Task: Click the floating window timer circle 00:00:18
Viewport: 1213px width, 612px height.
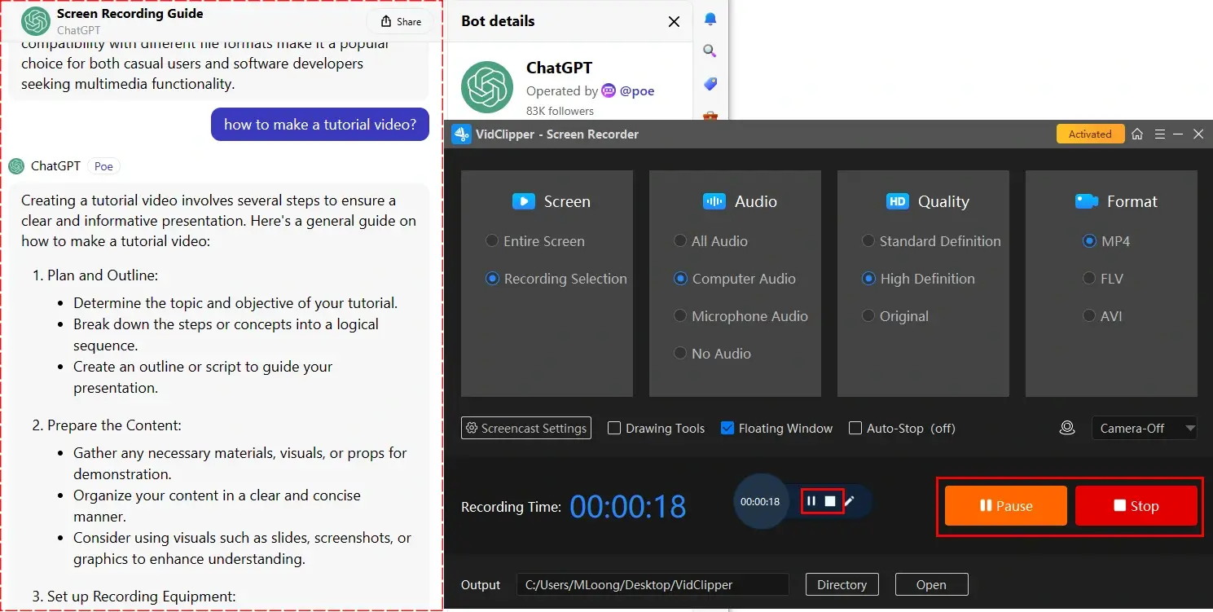Action: [760, 502]
